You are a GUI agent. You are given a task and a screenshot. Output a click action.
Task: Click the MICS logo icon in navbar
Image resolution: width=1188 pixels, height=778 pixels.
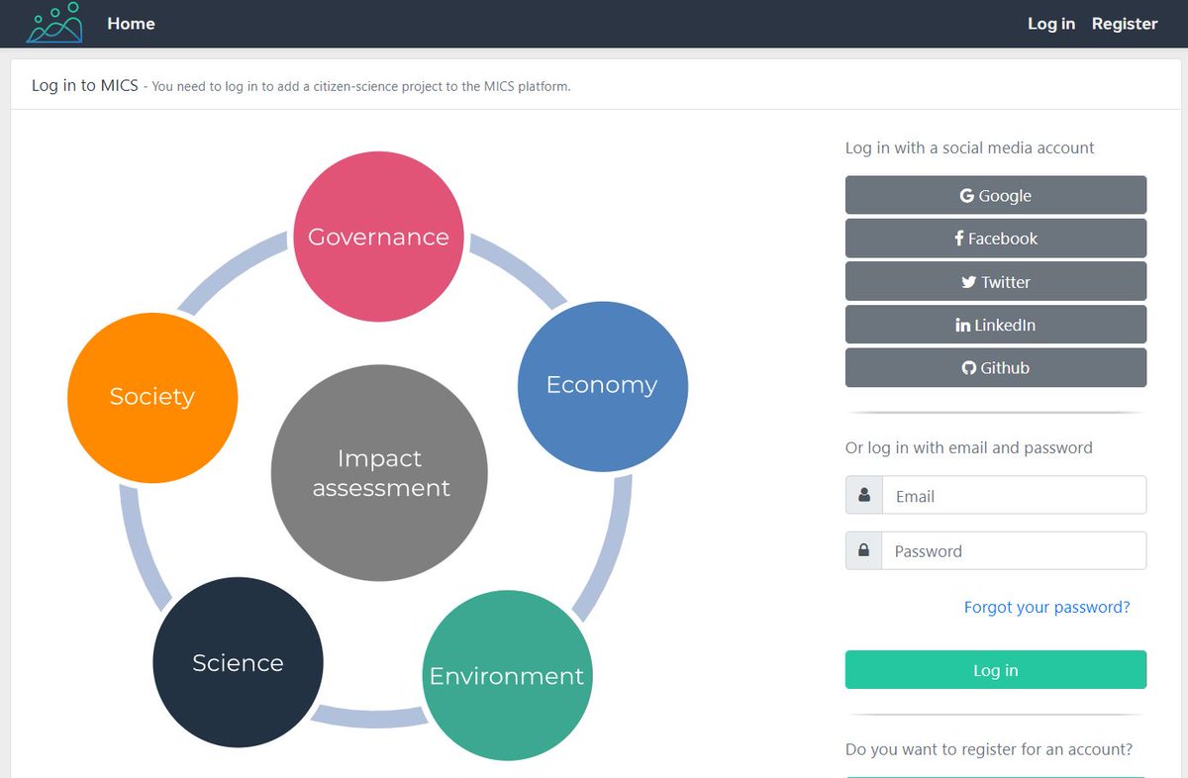point(55,23)
